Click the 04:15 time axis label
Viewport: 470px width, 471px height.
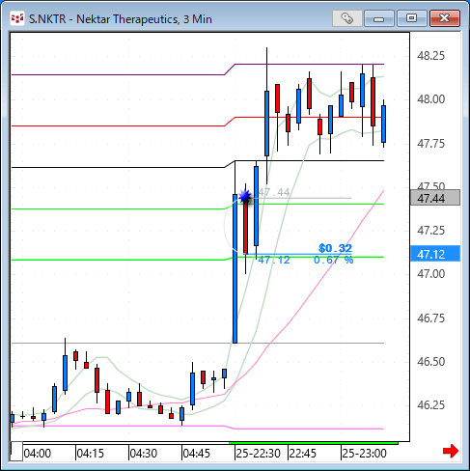pos(91,454)
